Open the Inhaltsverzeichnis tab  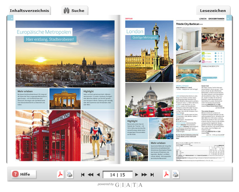pos(30,10)
